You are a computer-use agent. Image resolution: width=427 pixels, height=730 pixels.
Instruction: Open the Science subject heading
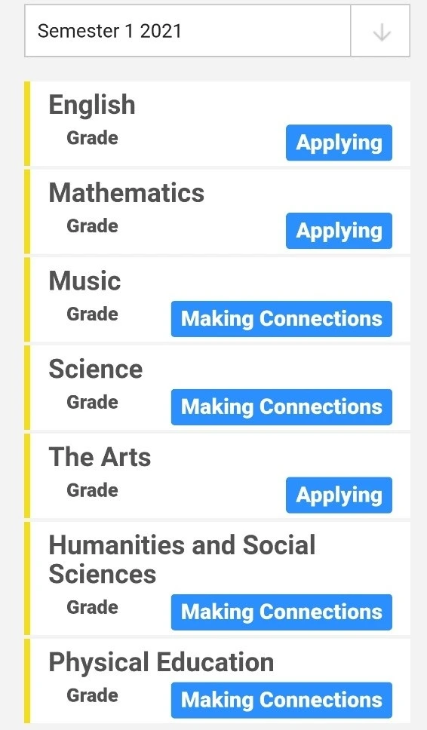point(96,369)
